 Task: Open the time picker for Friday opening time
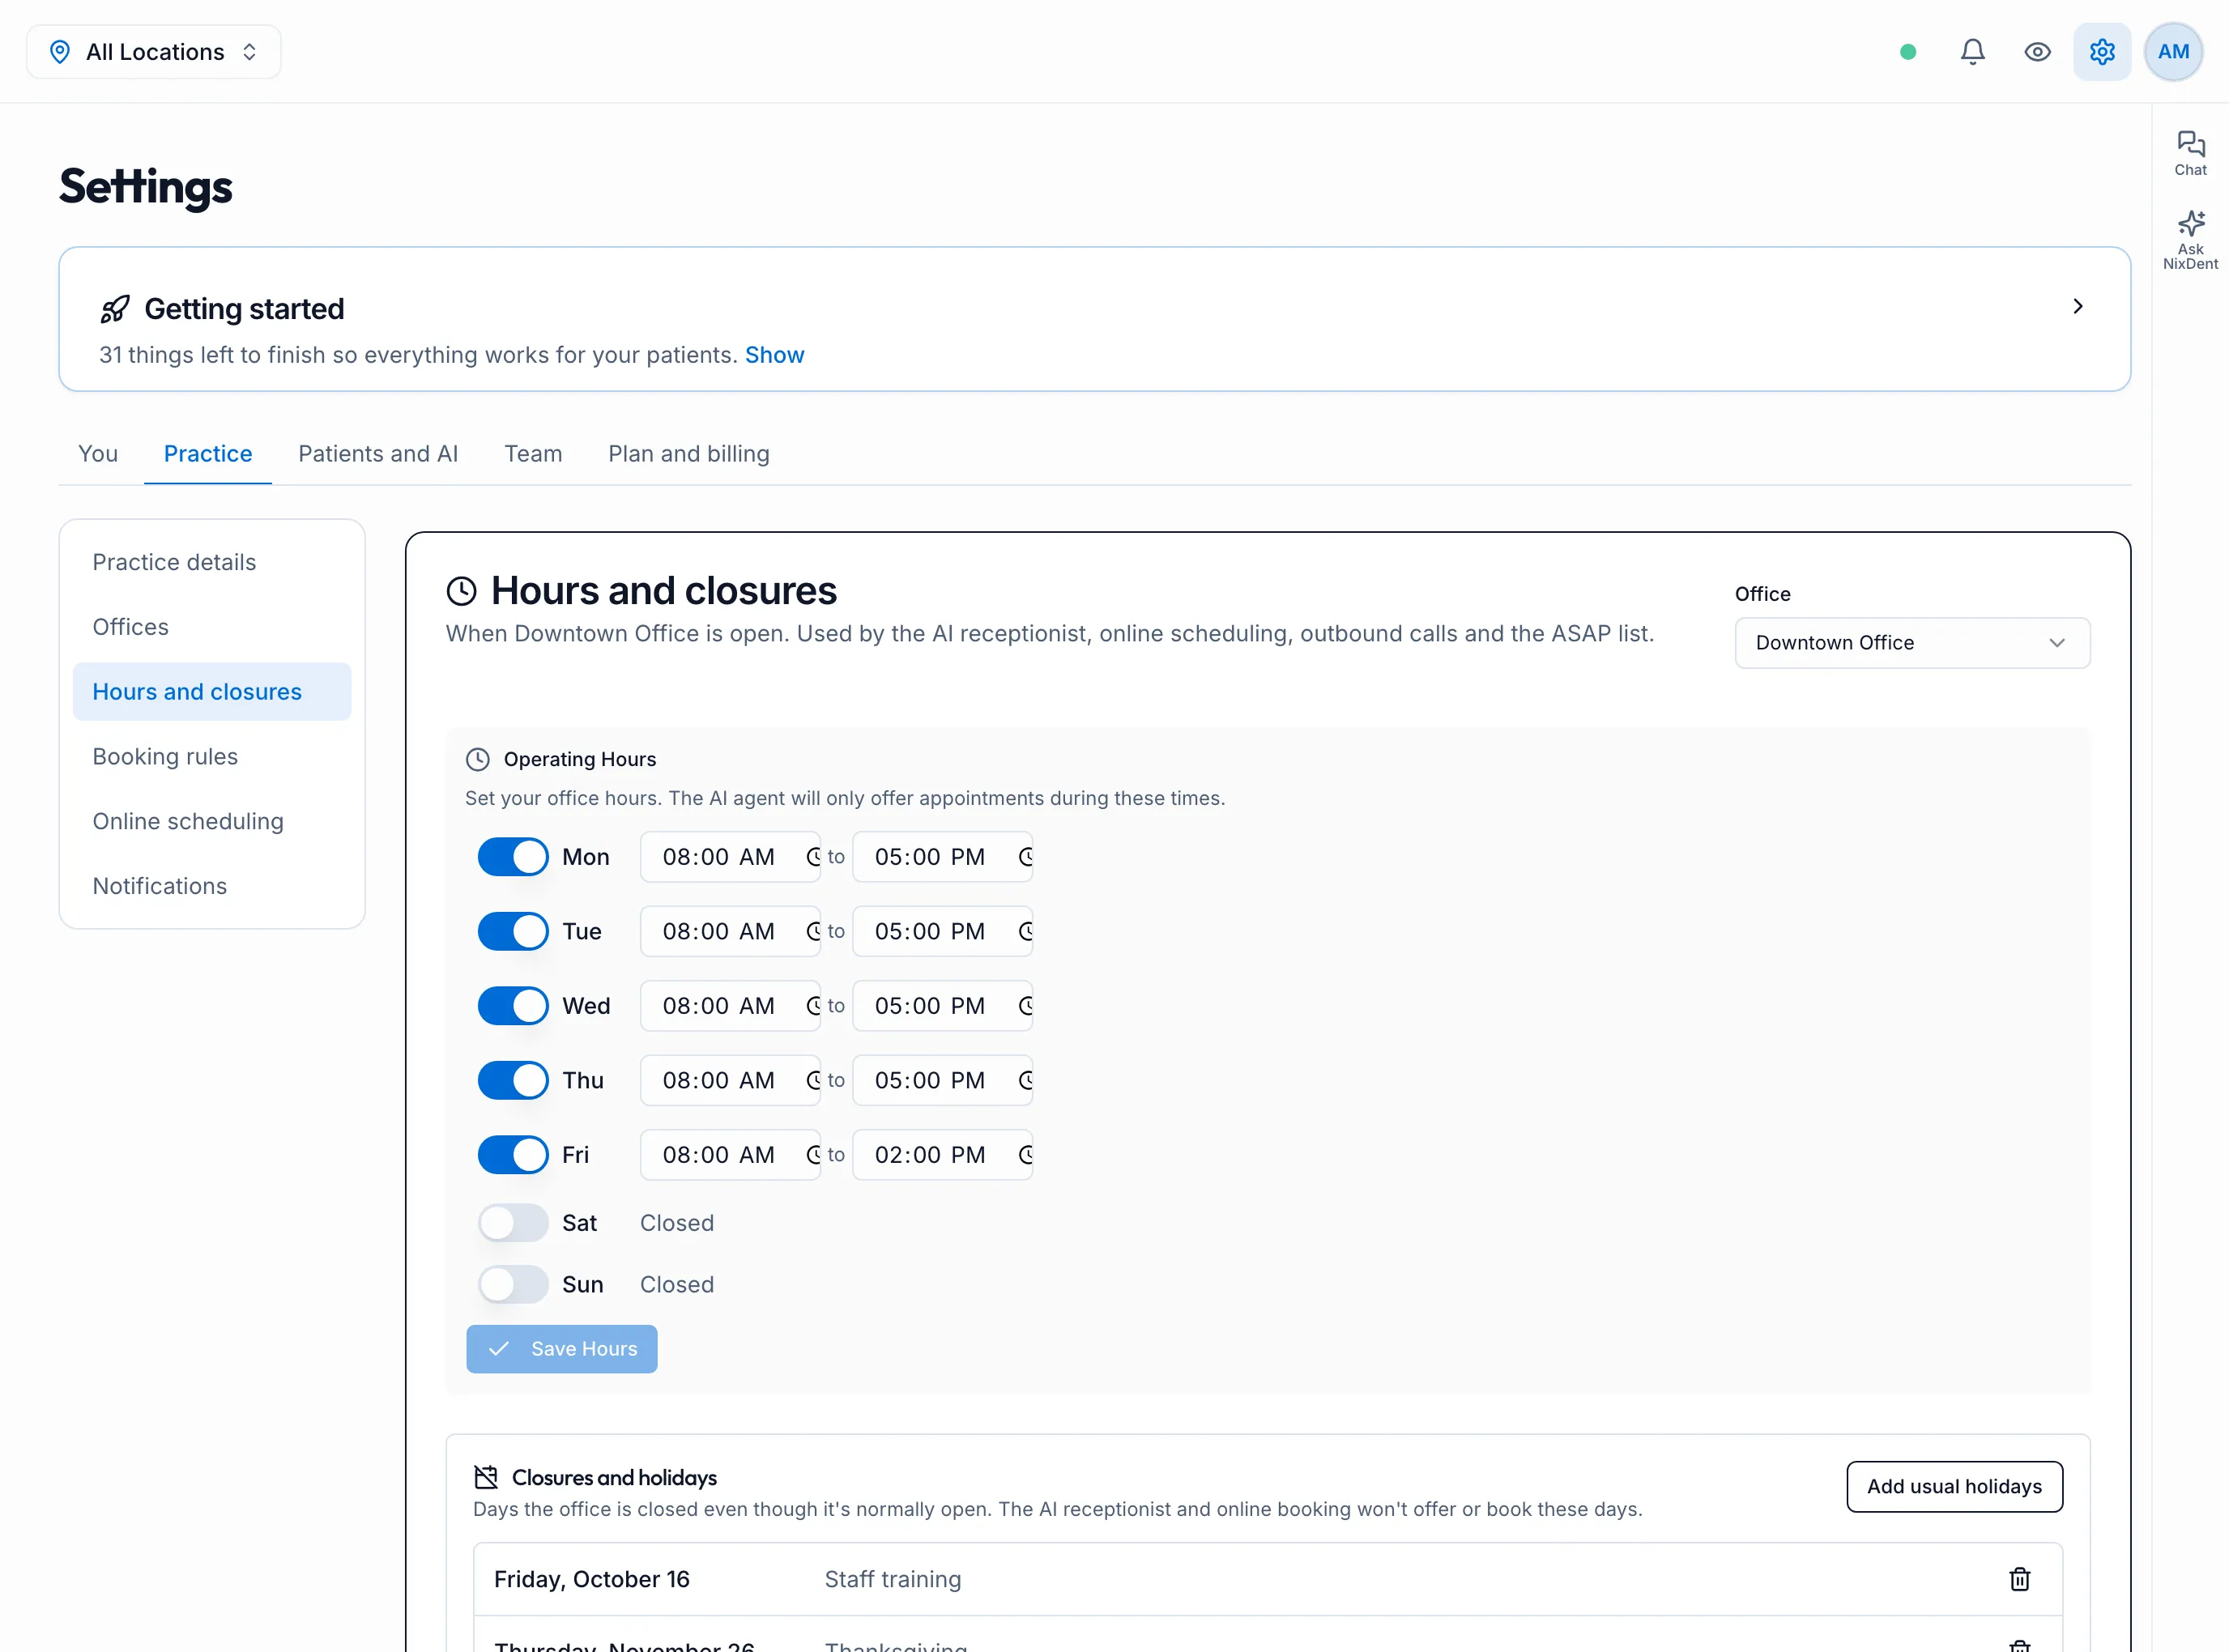pyautogui.click(x=812, y=1155)
